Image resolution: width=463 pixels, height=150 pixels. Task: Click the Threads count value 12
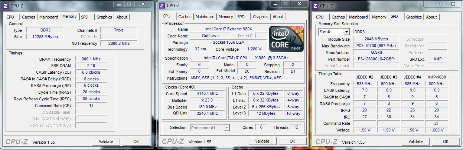click(x=296, y=127)
